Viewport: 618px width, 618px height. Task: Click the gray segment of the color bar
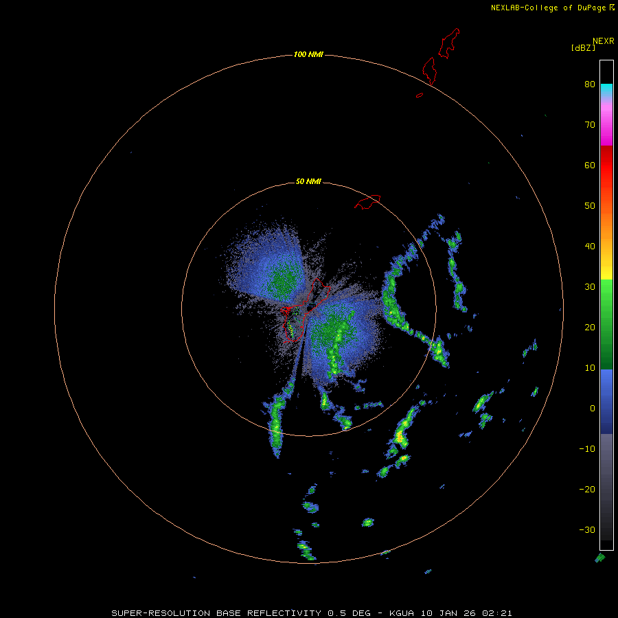(606, 457)
